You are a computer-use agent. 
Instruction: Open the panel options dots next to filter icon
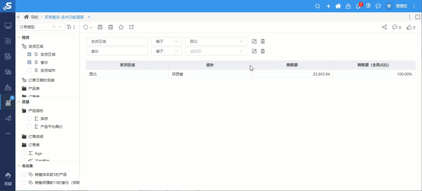pos(74,27)
